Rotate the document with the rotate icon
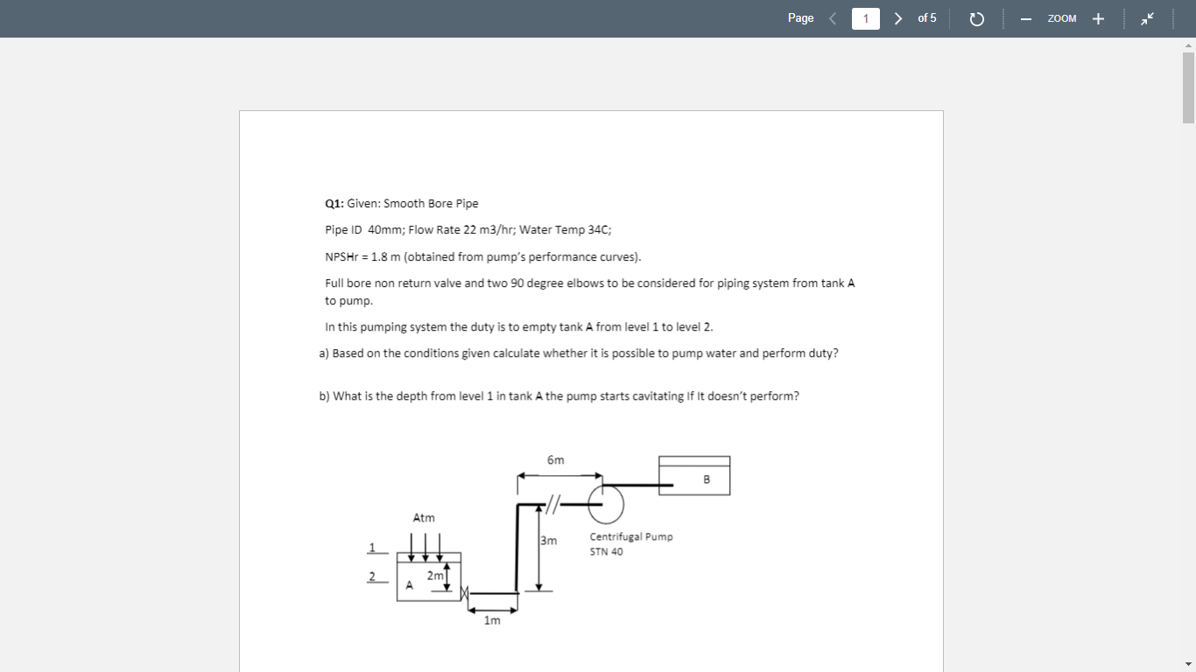 pyautogui.click(x=976, y=17)
